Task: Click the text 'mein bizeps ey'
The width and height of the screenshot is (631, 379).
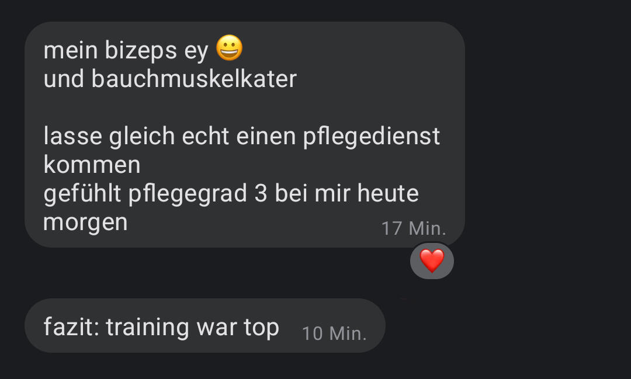Action: [x=126, y=51]
